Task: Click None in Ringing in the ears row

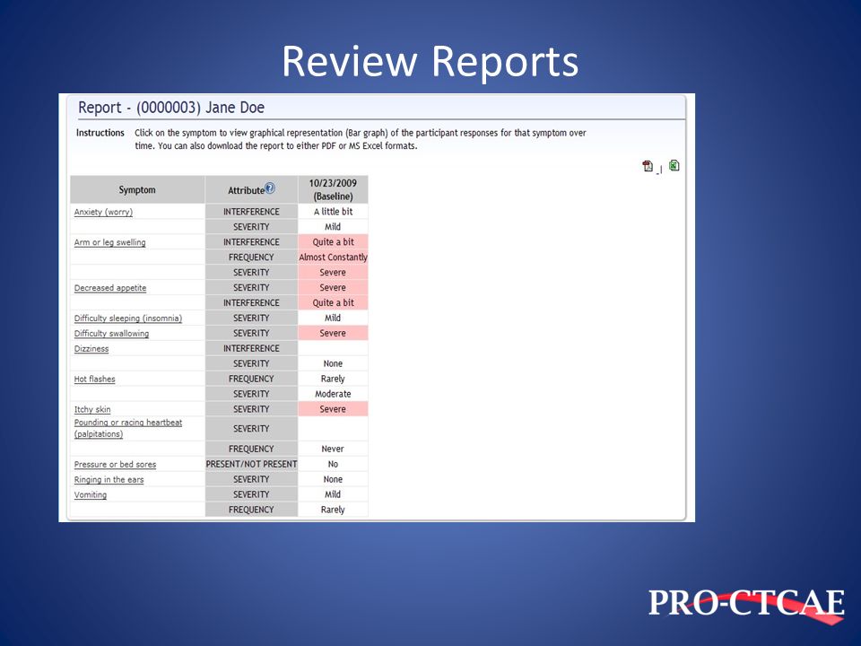Action: pos(333,479)
